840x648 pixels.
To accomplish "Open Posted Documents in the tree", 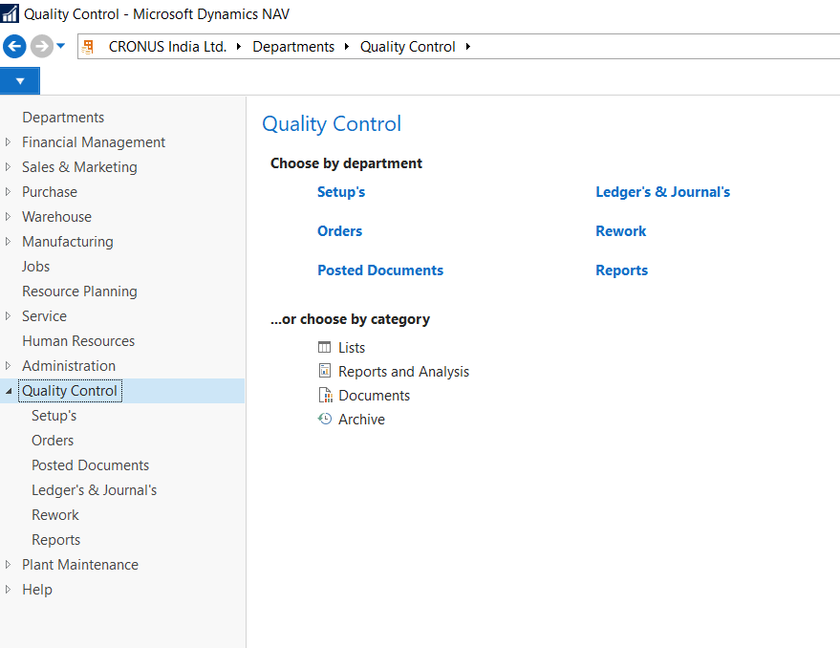I will click(x=90, y=465).
